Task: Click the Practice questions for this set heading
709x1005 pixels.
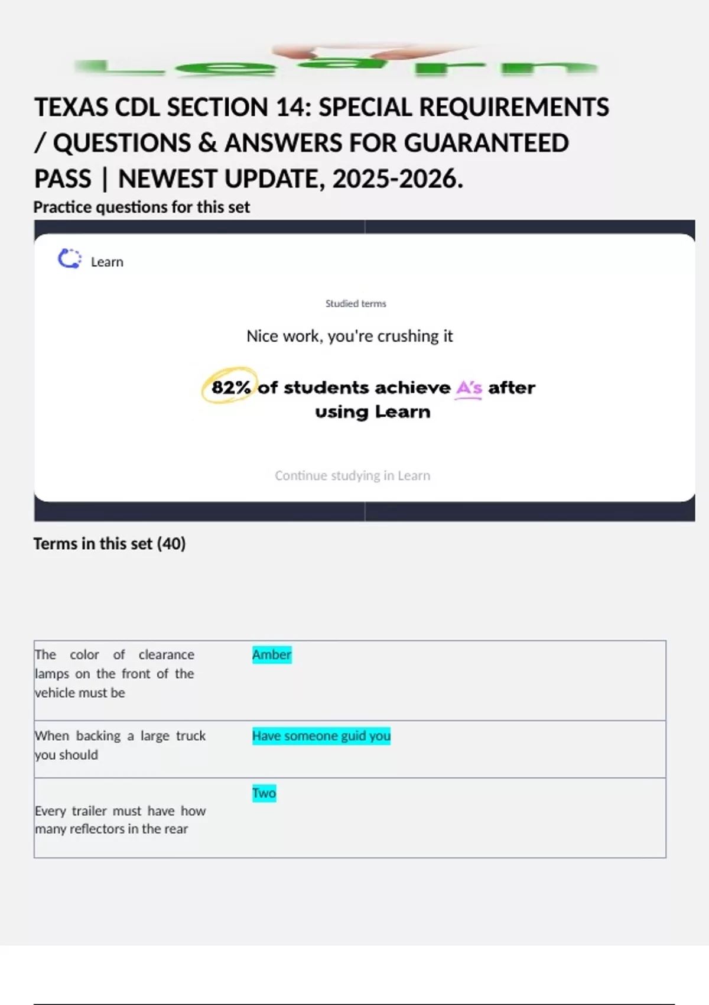Action: click(x=142, y=208)
